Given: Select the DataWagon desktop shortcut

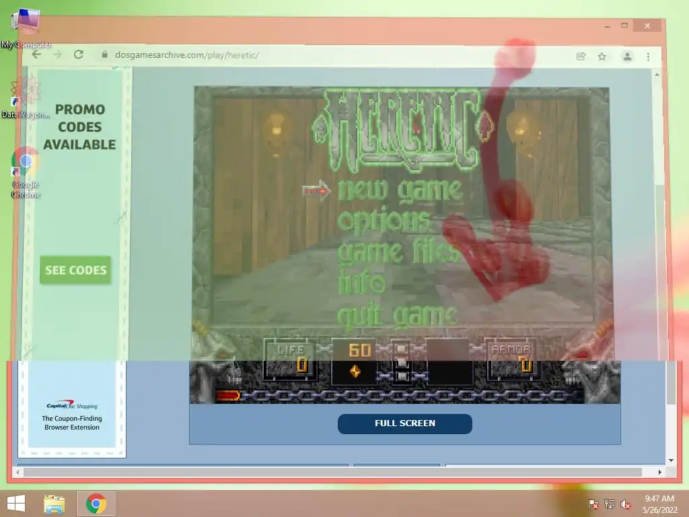Looking at the screenshot, I should tap(26, 98).
